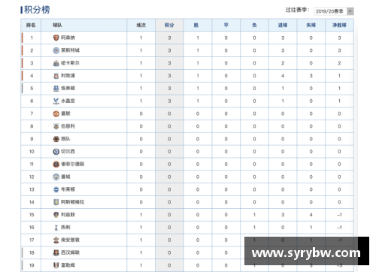This screenshot has width=376, height=272.
Task: Go to the 西汉姆联 team name
Action: click(70, 252)
